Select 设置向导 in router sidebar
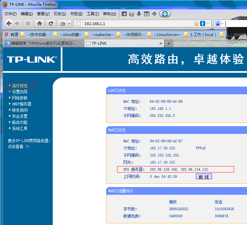247x225 pixels. click(x=20, y=92)
